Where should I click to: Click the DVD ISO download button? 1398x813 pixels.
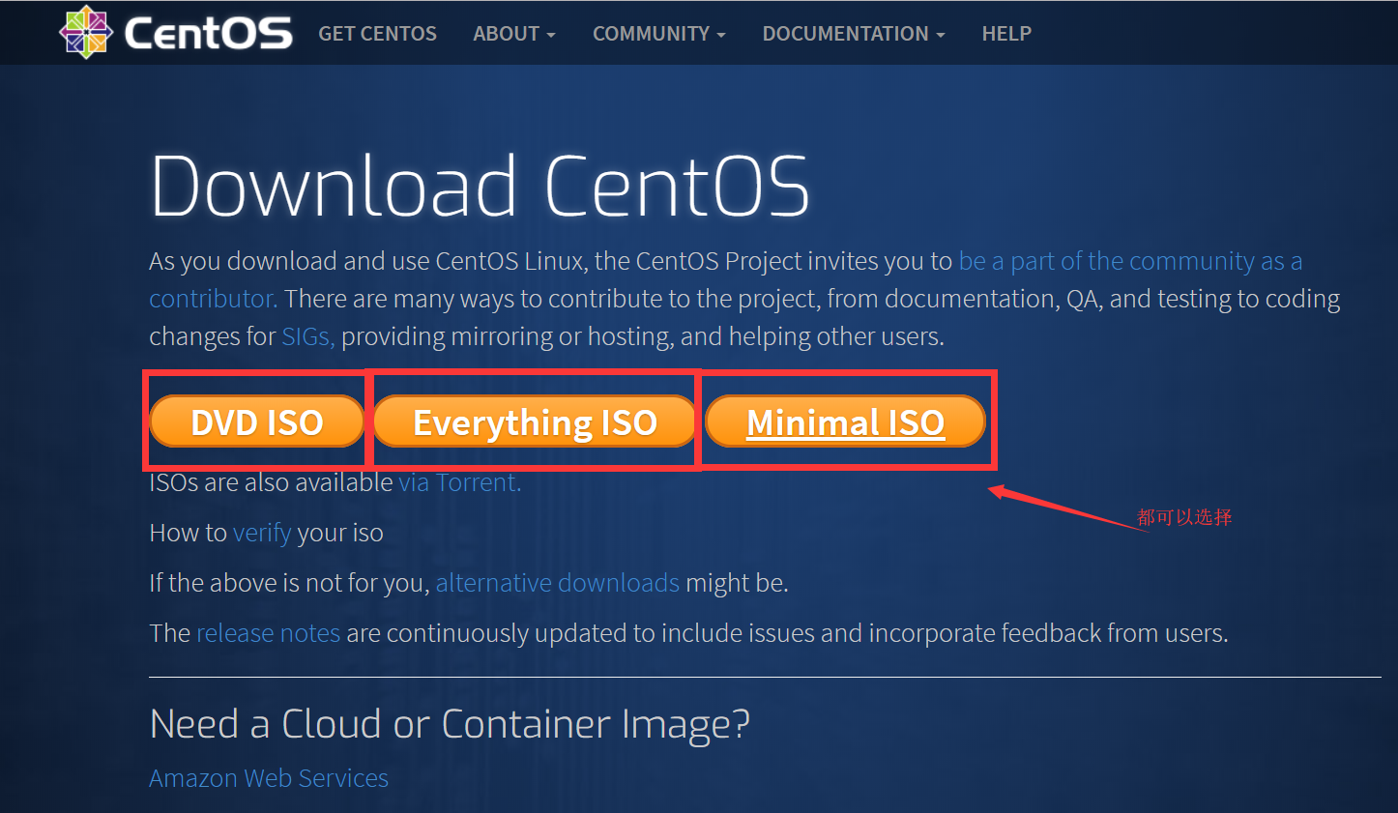(x=256, y=421)
